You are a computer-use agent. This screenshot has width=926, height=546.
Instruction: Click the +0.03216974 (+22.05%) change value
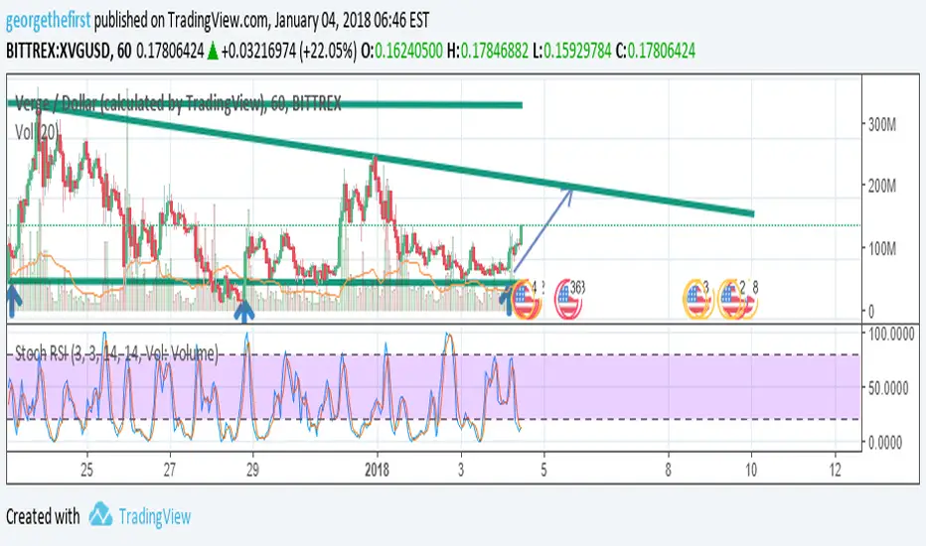pos(289,51)
